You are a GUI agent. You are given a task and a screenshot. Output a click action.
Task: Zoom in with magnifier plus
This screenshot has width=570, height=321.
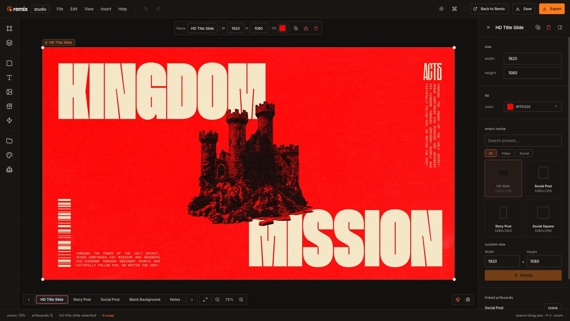click(241, 300)
